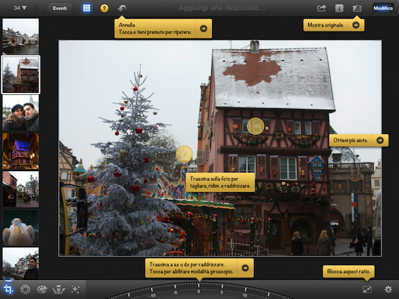Open the 34 photo count dropdown

[20, 8]
